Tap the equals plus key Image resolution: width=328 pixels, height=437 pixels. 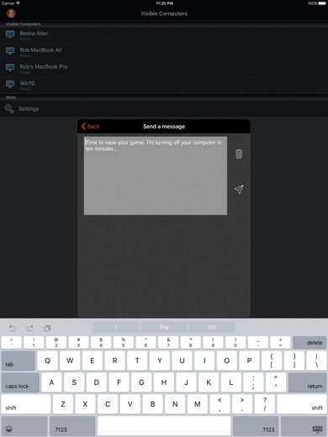(280, 342)
